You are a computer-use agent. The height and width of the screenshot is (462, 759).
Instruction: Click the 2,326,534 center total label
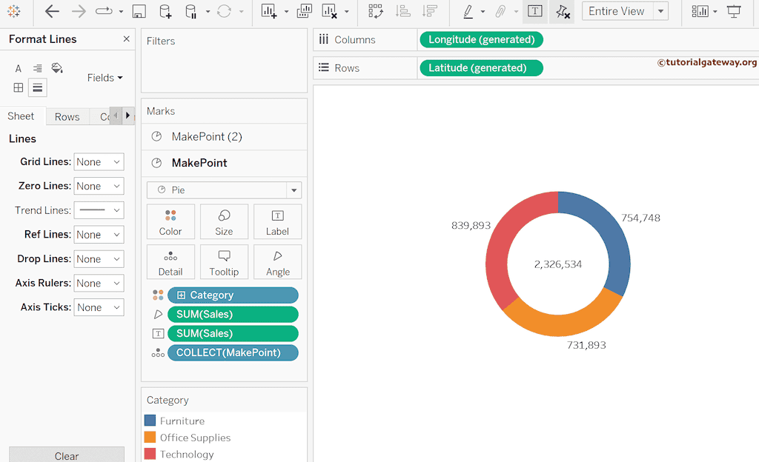(557, 264)
